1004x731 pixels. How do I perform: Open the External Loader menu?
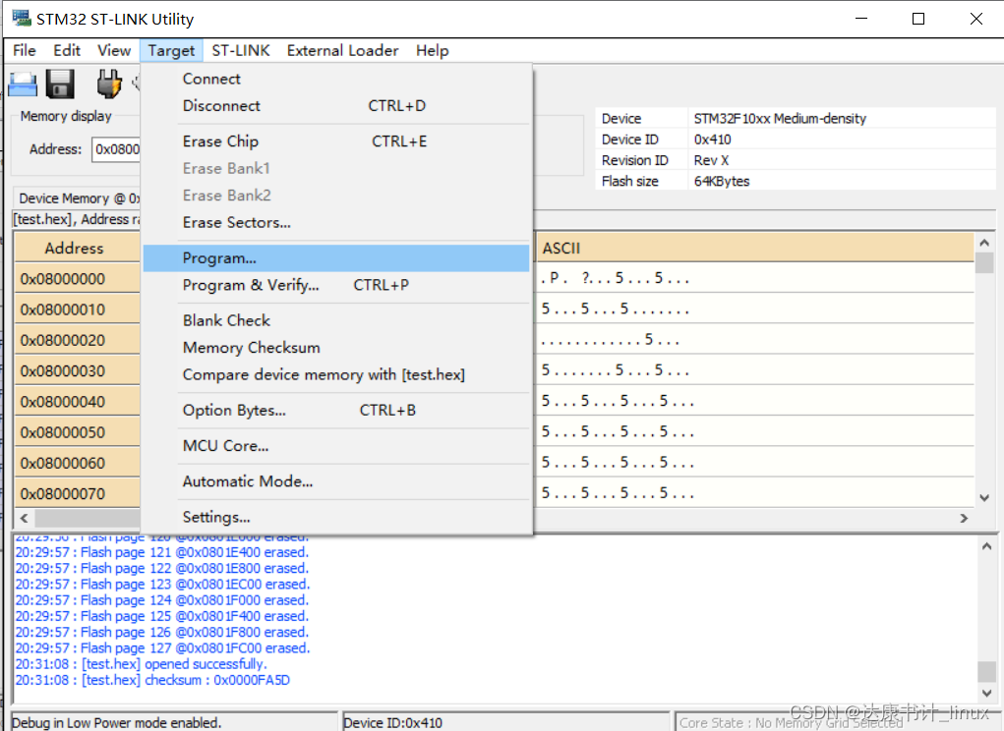tap(342, 50)
